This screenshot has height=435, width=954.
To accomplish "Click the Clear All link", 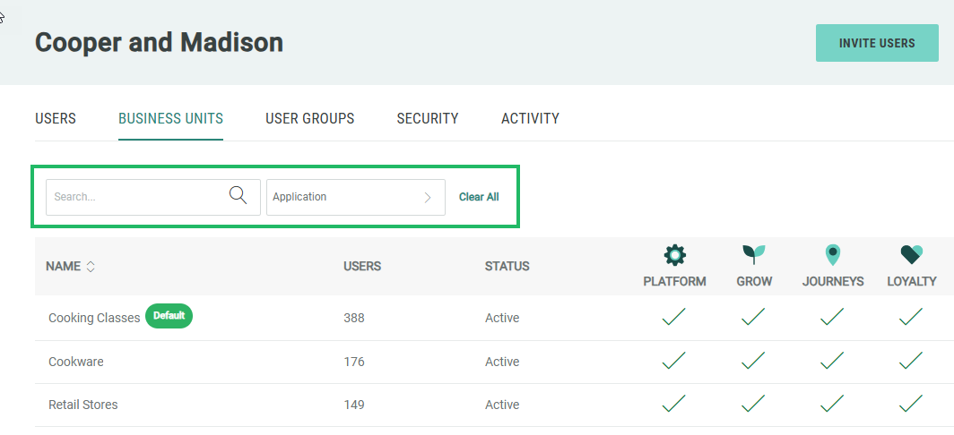I will pyautogui.click(x=479, y=197).
